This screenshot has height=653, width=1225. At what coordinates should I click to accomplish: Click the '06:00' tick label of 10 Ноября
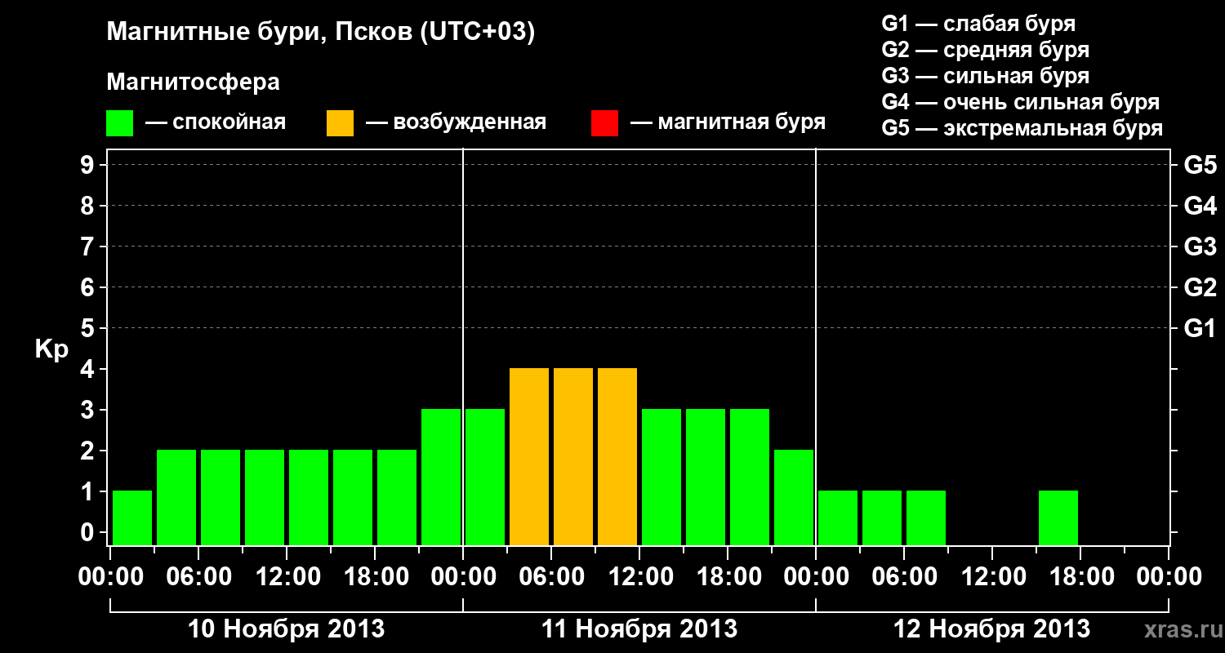point(198,576)
